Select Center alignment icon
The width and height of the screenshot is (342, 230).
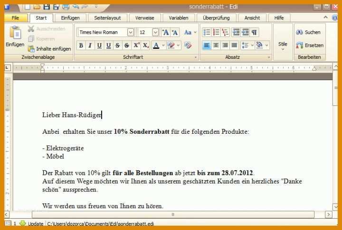click(216, 46)
